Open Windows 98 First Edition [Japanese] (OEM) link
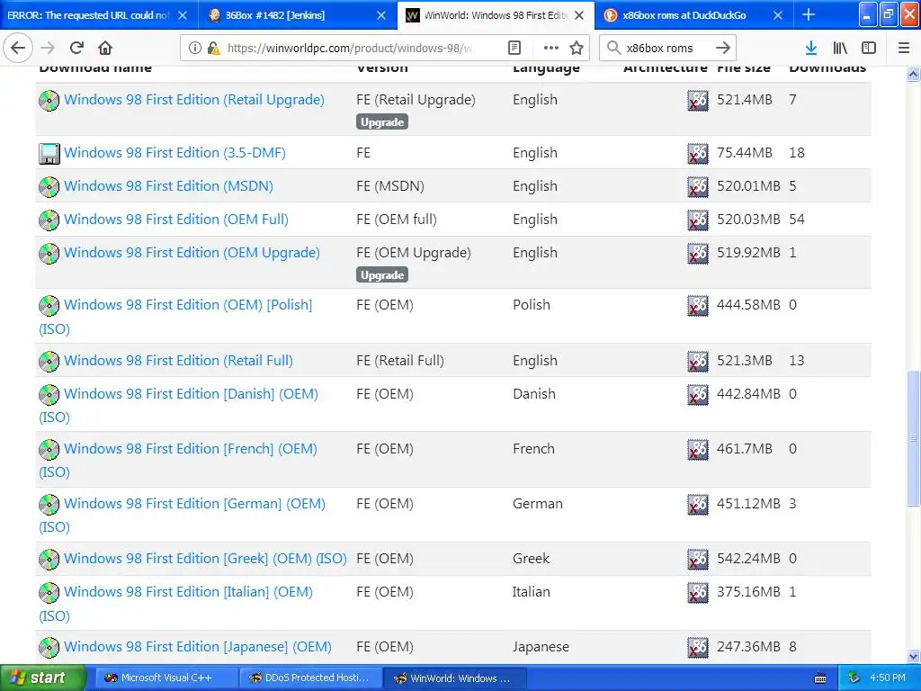Screen dimensions: 921x691 tap(197, 647)
